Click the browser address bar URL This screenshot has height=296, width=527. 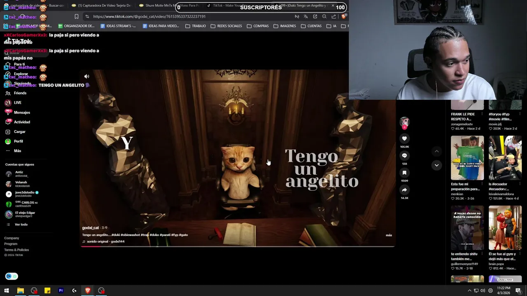click(x=149, y=16)
